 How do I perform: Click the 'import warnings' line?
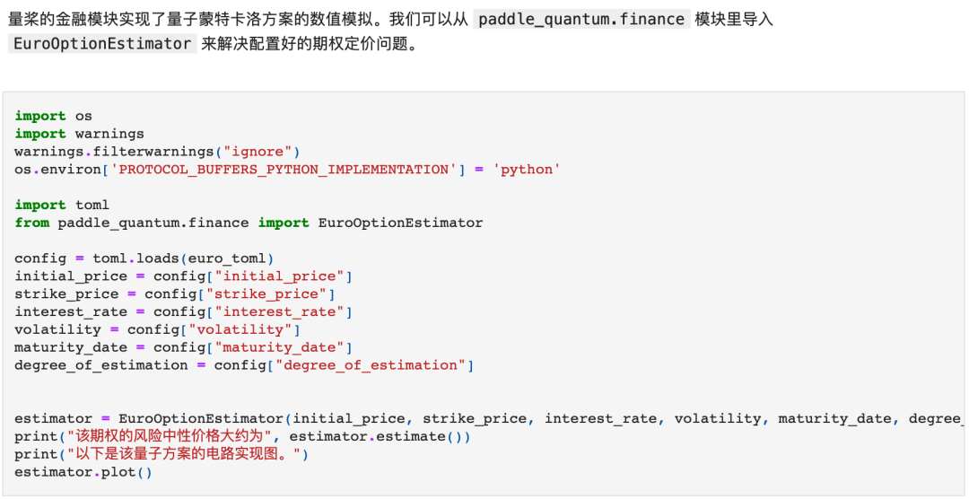(79, 134)
